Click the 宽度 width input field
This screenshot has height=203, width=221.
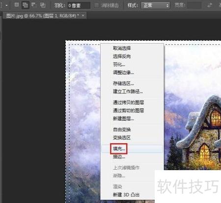[194, 5]
